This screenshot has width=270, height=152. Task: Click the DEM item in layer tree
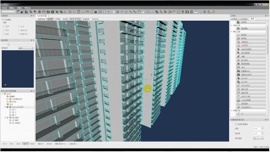[x=14, y=102]
